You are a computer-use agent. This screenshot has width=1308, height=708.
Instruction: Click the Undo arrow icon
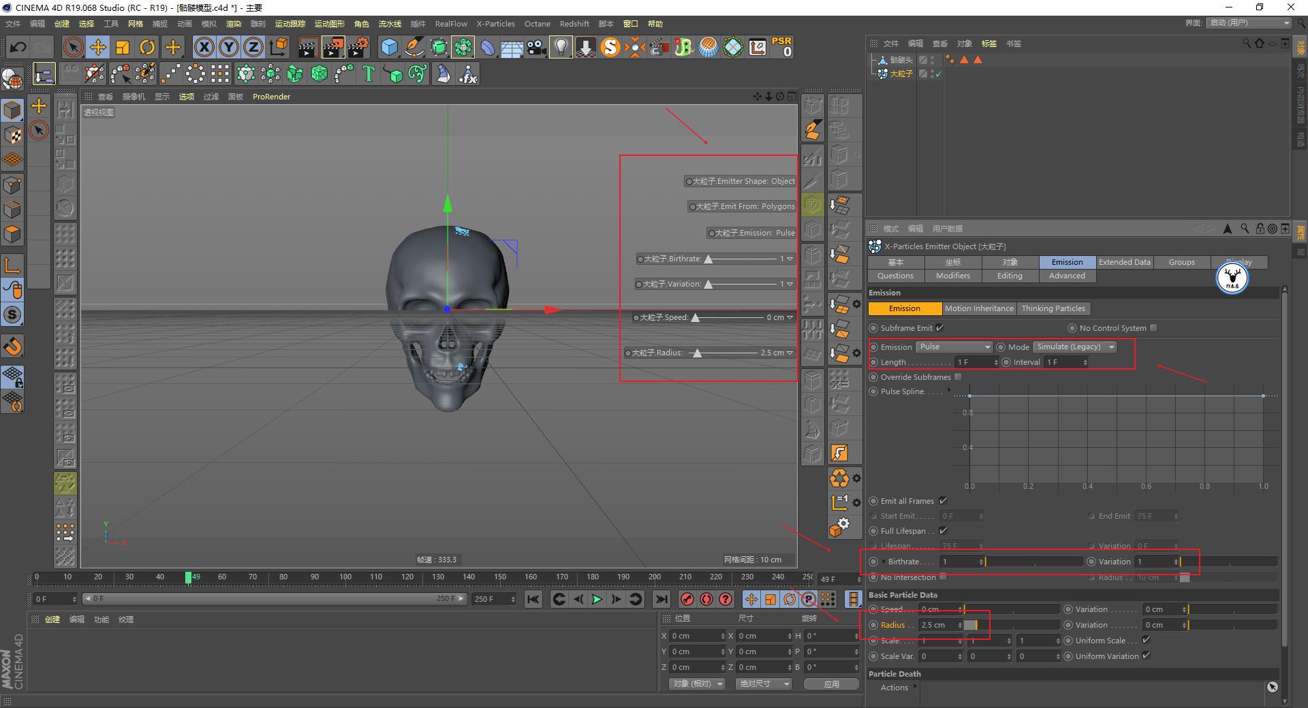click(x=17, y=47)
